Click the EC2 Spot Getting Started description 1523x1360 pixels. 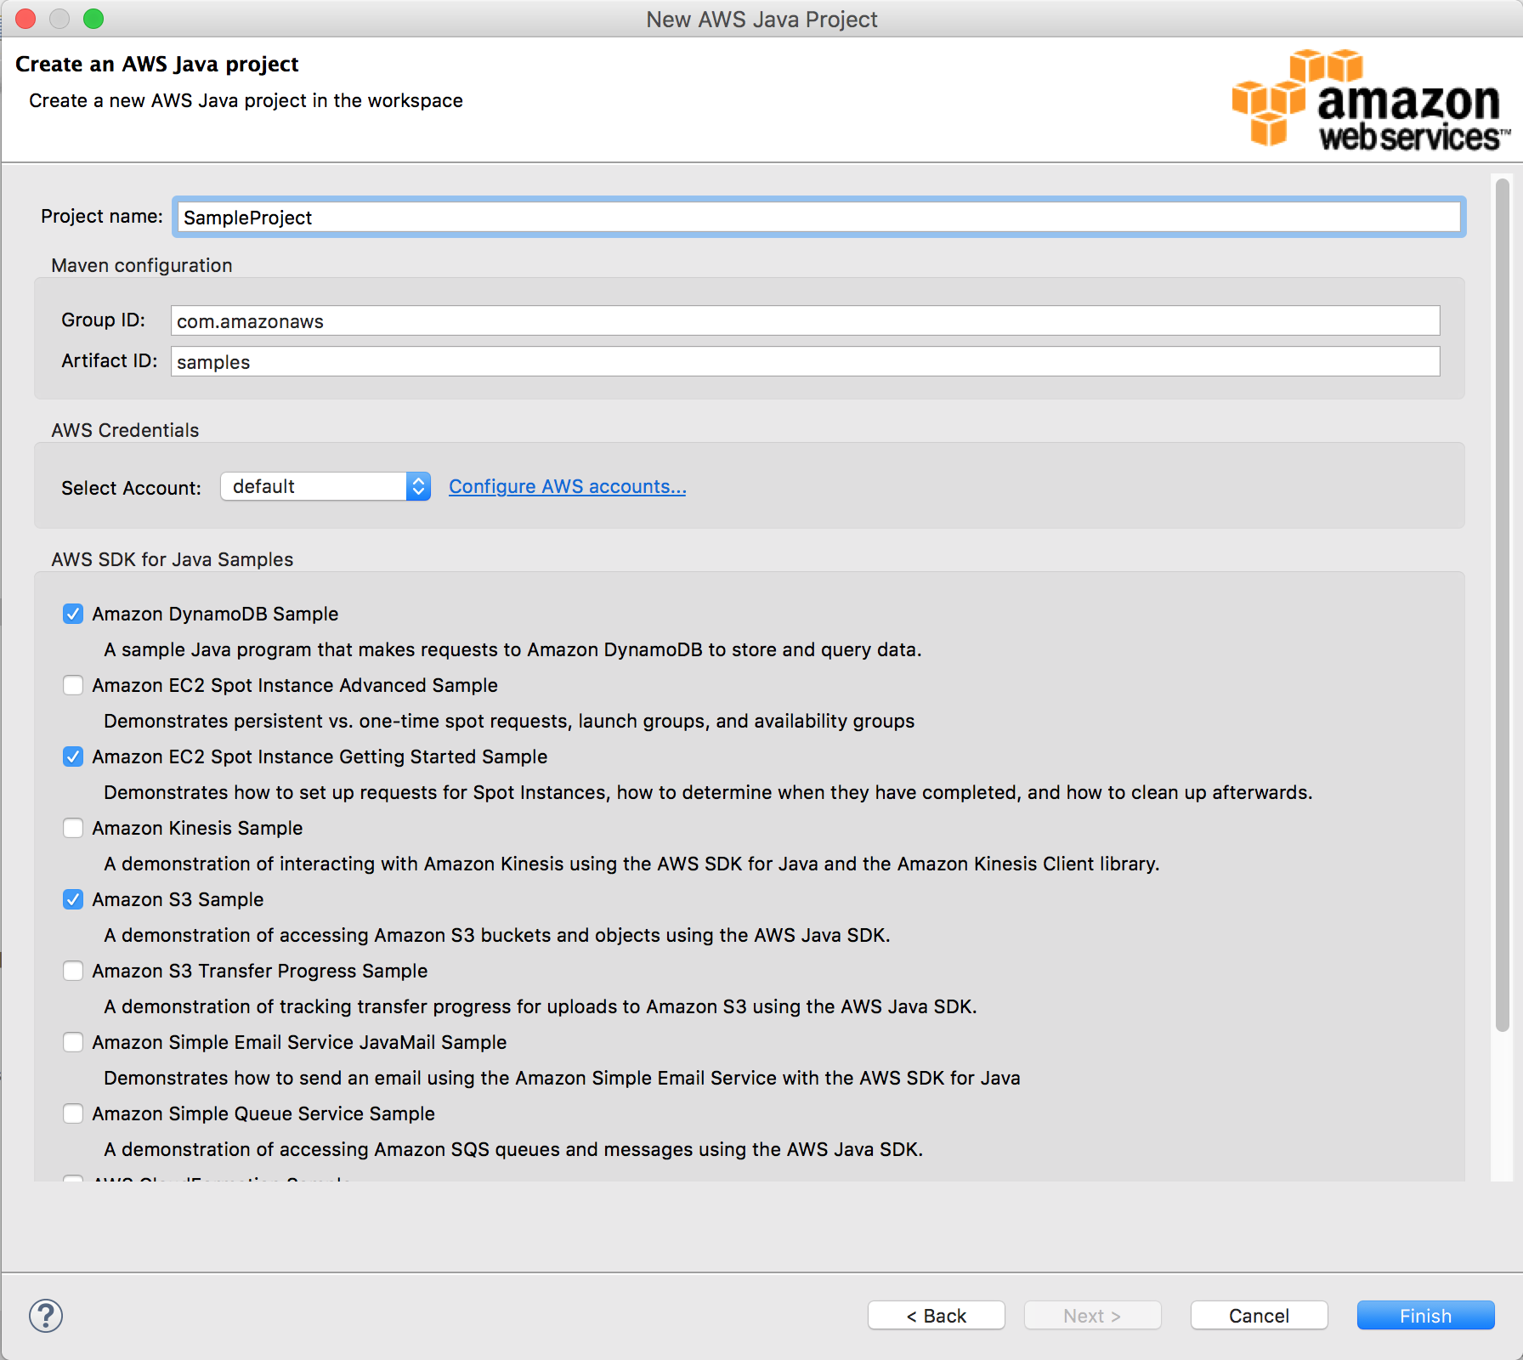pos(708,792)
